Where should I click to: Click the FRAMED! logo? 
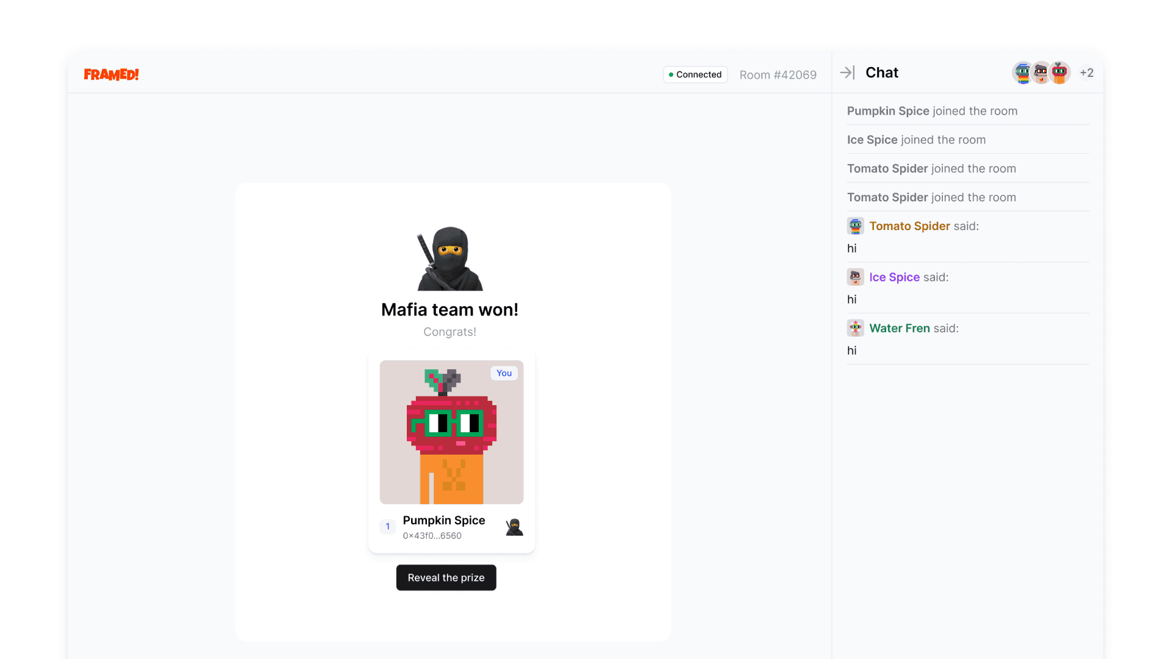pos(111,74)
